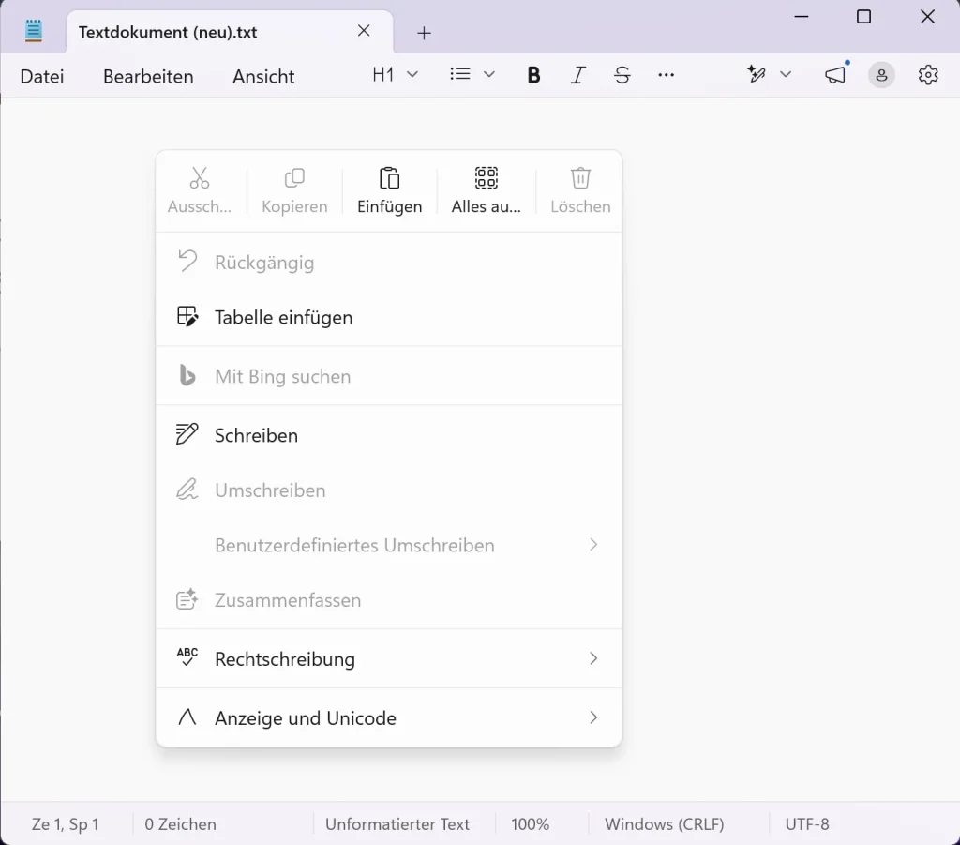This screenshot has height=845, width=960.
Task: Click Windows (CRLF) line ending indicator
Action: pos(665,824)
